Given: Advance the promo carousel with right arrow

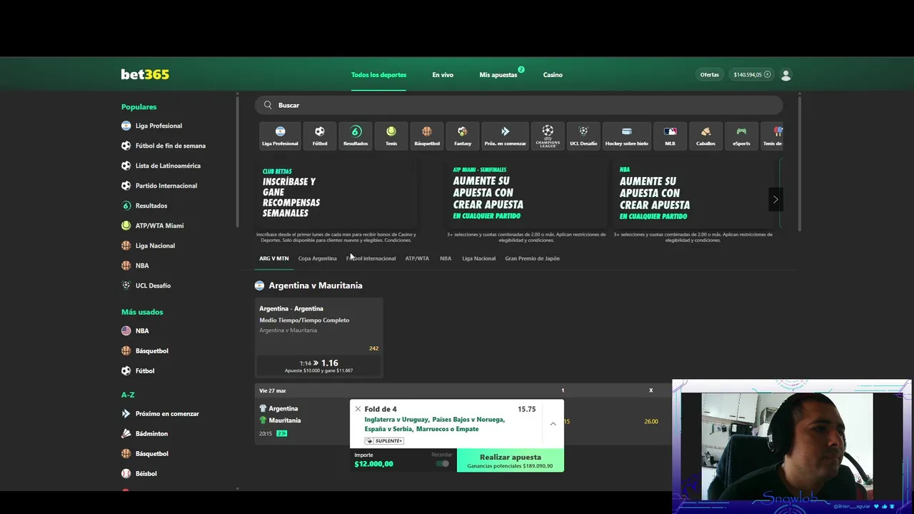Looking at the screenshot, I should (775, 200).
